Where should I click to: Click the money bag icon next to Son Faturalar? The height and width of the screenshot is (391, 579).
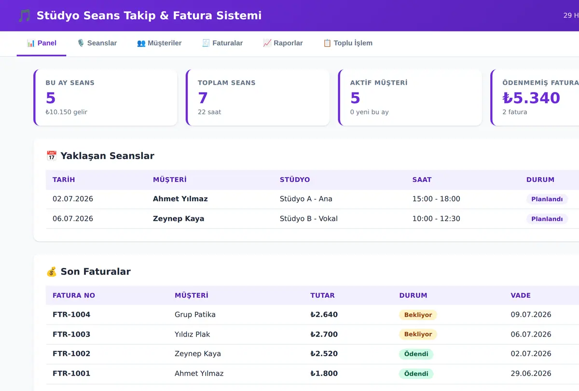(x=52, y=271)
